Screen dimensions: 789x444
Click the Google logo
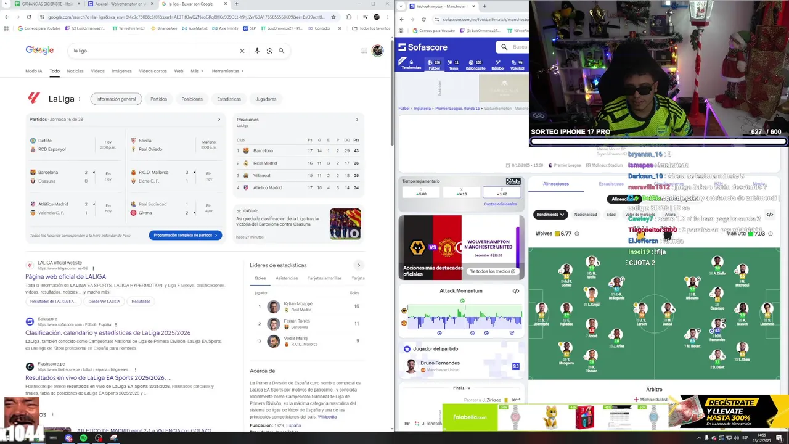coord(39,50)
